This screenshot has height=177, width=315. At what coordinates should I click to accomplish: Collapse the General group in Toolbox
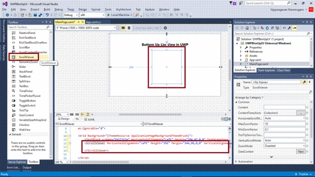[10, 134]
